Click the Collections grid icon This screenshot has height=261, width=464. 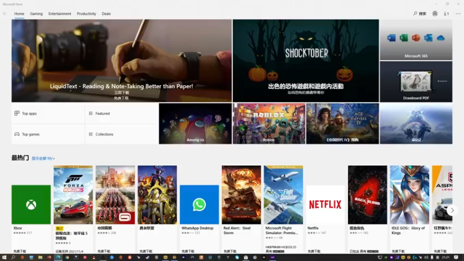tap(90, 134)
